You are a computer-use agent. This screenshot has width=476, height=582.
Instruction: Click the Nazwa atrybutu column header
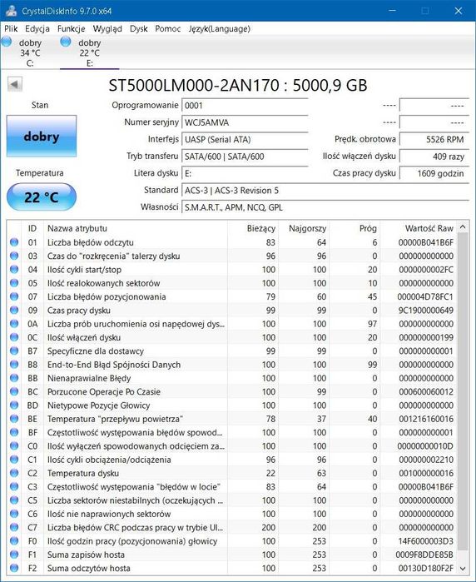(x=136, y=228)
